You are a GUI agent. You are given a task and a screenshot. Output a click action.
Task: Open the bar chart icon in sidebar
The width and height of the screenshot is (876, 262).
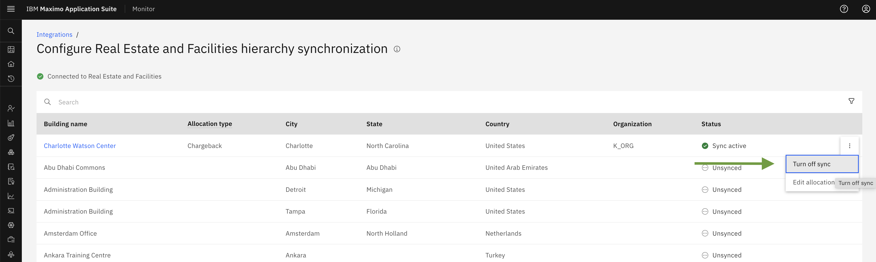coord(11,123)
